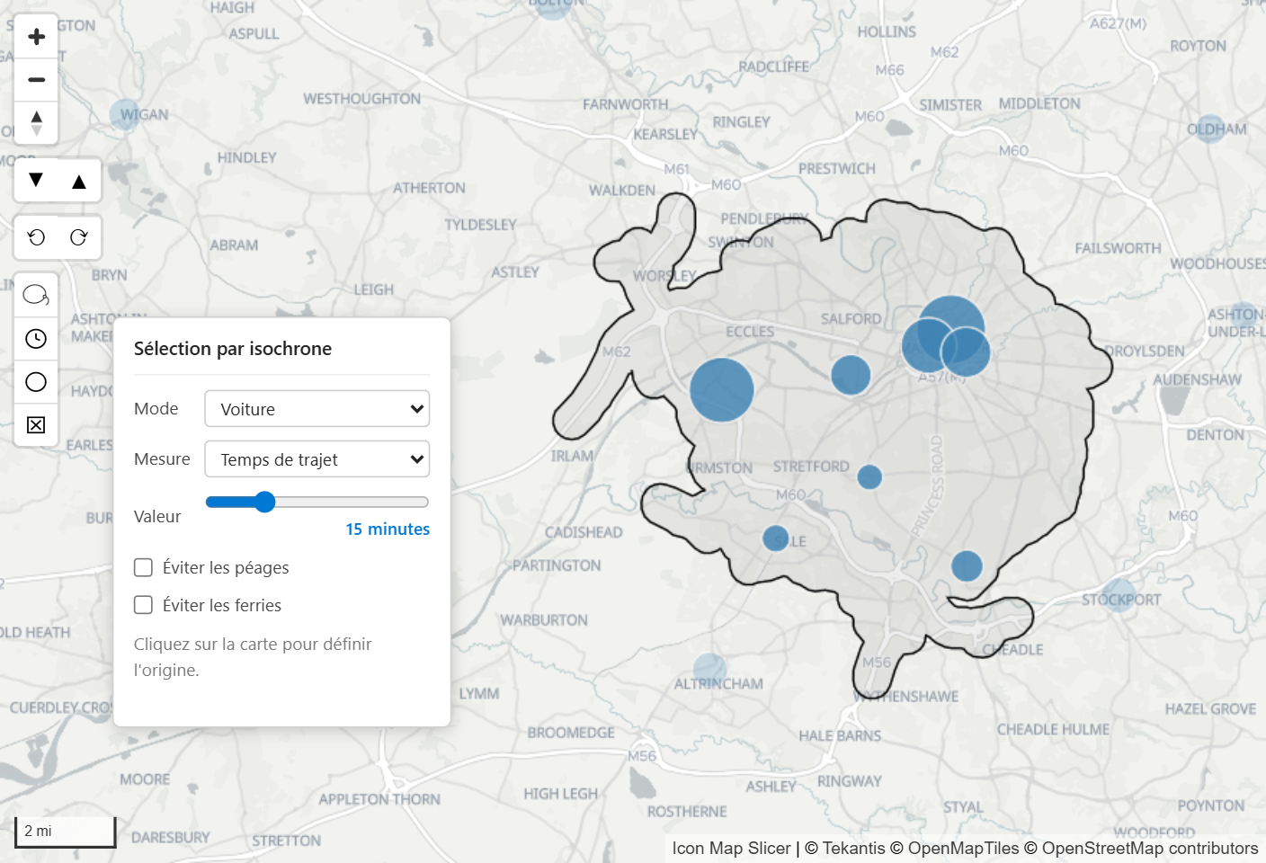The image size is (1266, 863).
Task: Reset map bearing with compass button
Action: click(x=36, y=122)
